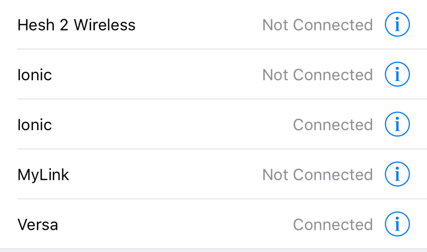427x252 pixels.
Task: Tap Not Connected status beside MyLink
Action: coord(317,174)
